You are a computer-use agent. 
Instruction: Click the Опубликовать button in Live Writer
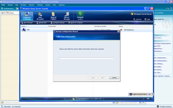click(x=7, y=8)
